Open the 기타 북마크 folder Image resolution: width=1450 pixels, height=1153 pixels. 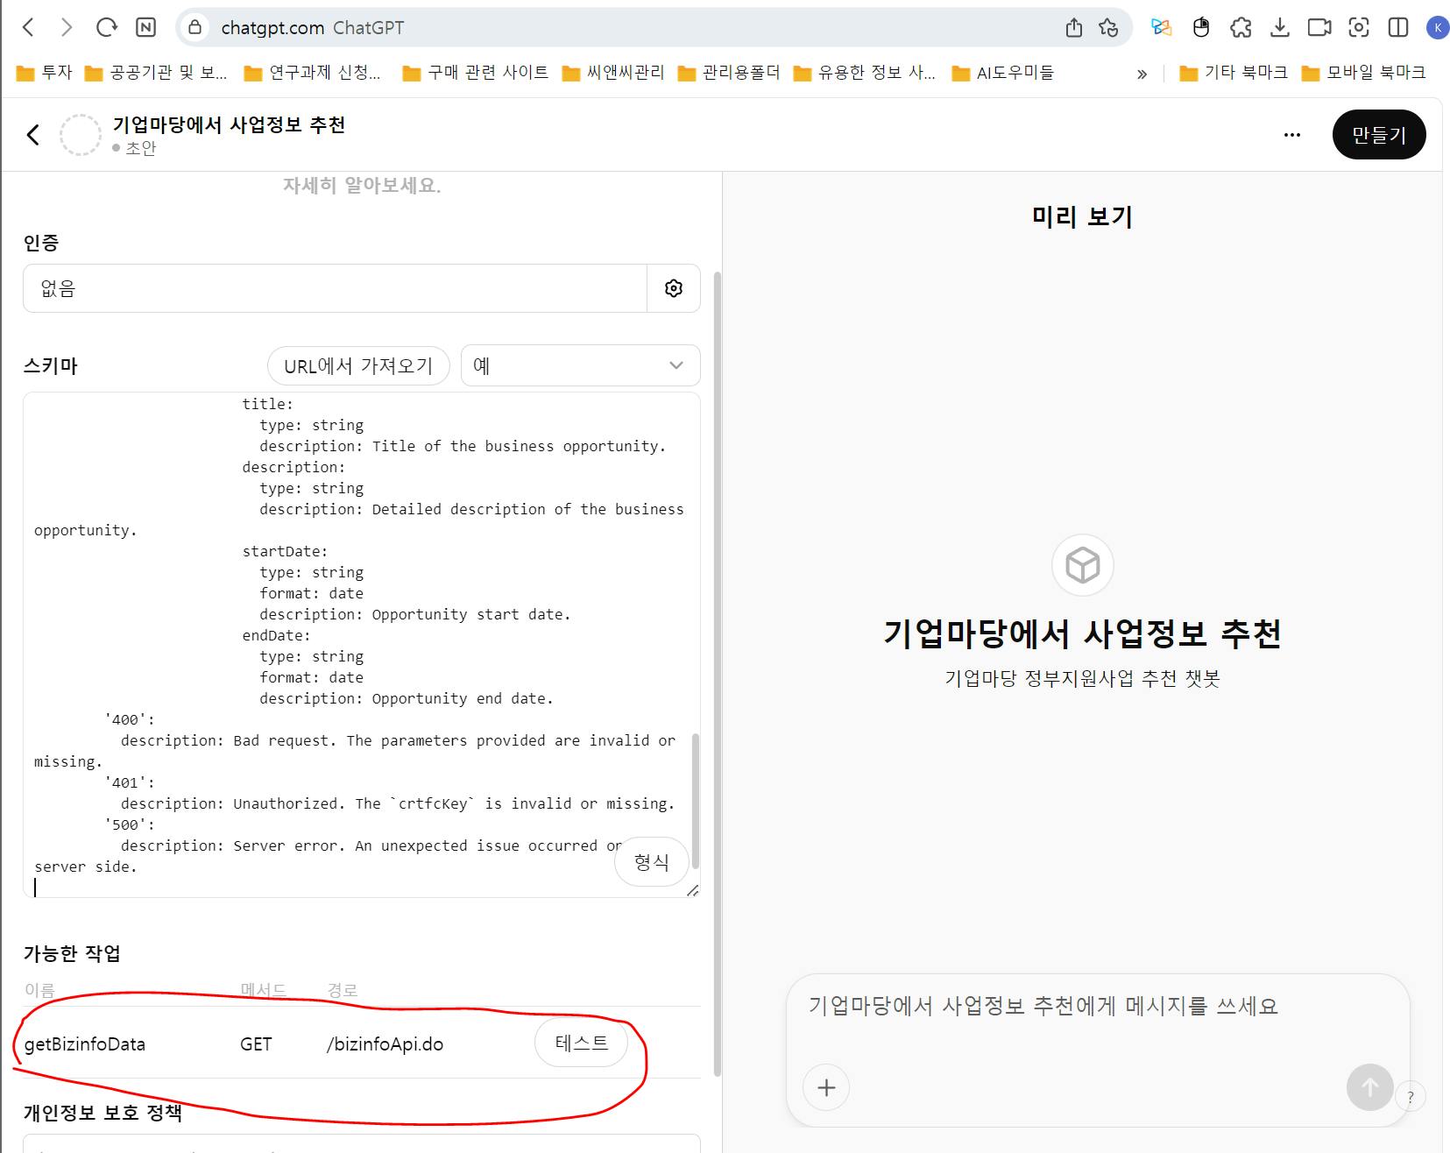pyautogui.click(x=1234, y=73)
